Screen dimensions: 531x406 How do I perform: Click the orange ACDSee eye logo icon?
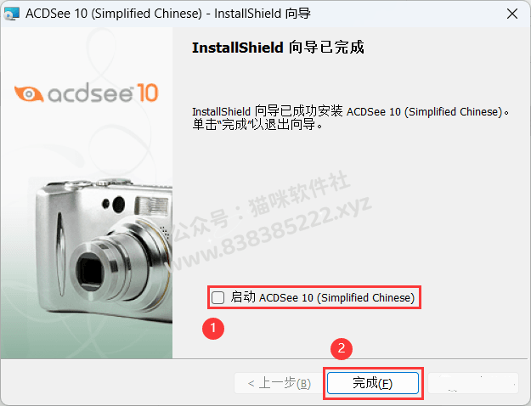point(29,93)
